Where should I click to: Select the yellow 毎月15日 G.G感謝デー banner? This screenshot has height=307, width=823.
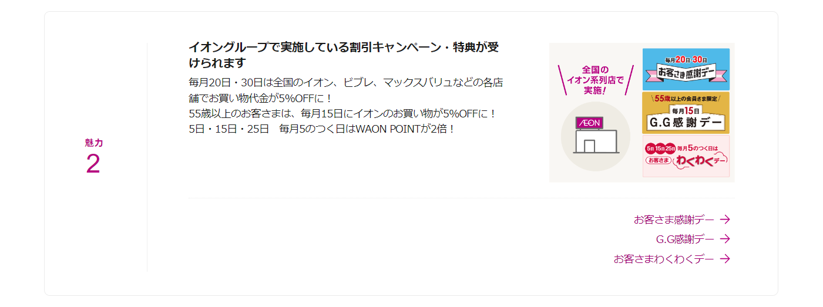click(686, 113)
